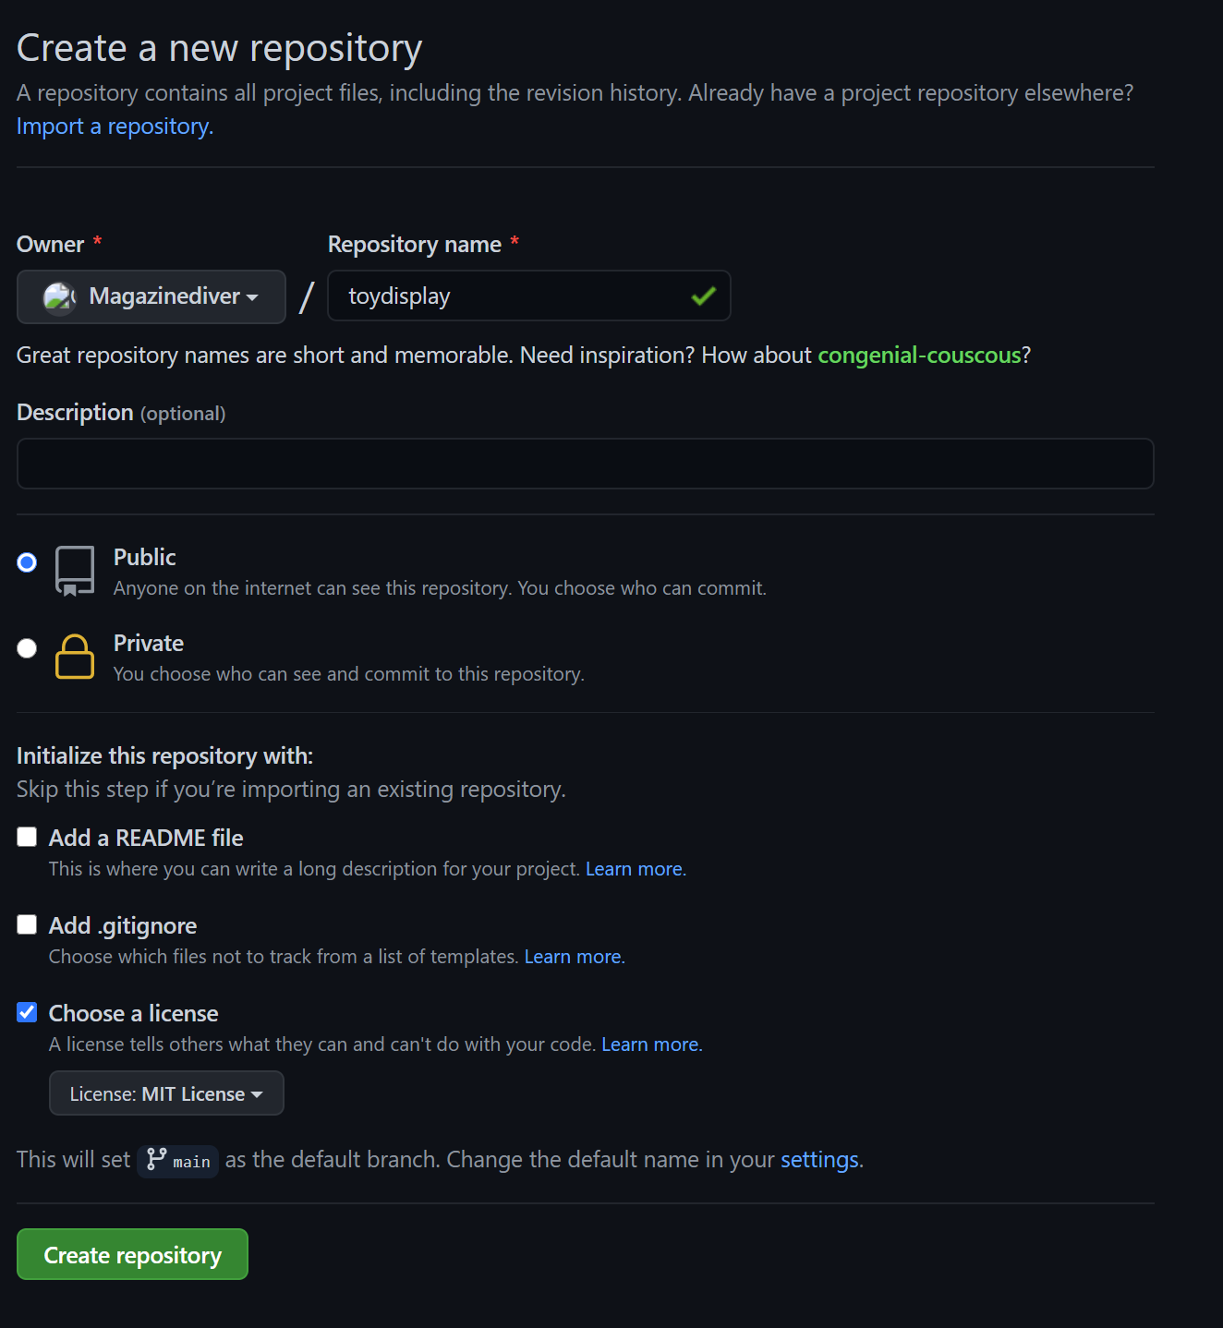Open Learn more link for .gitignore

[573, 957]
